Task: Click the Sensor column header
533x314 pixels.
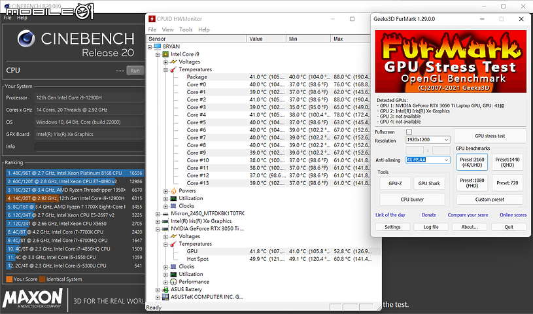Action: [196, 39]
